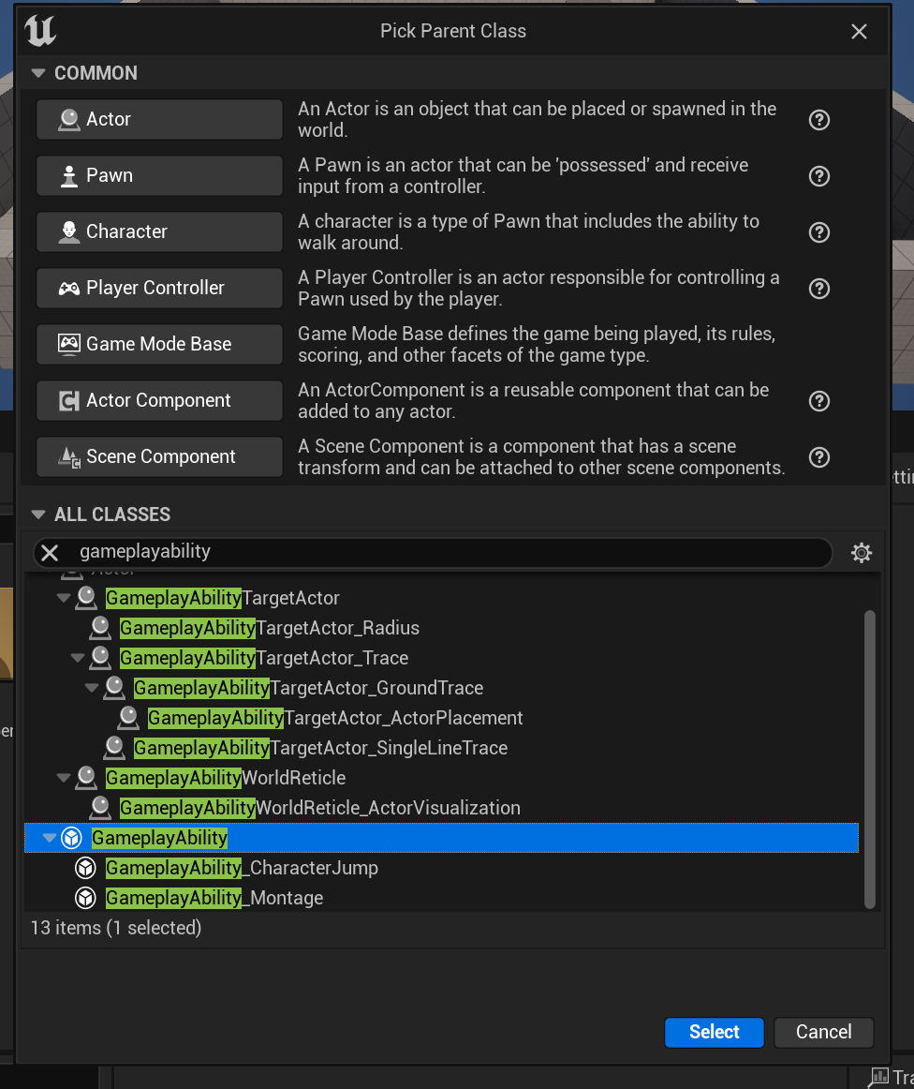Select GameplayAbilityTargetActor_Radius in the tree

pos(269,628)
